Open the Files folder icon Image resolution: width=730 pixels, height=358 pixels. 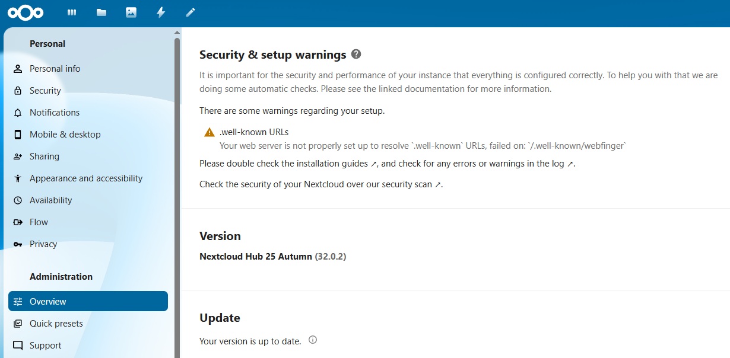click(101, 12)
